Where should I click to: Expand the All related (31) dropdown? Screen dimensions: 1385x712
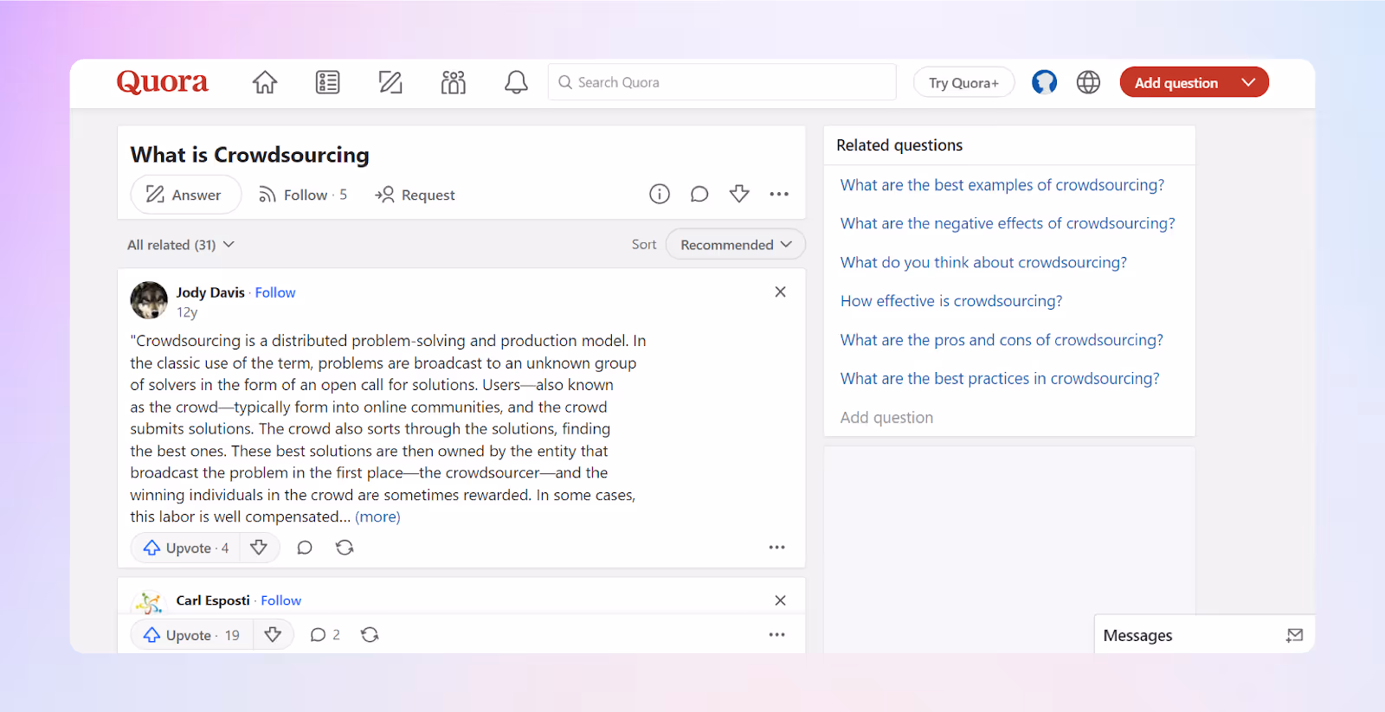[181, 245]
